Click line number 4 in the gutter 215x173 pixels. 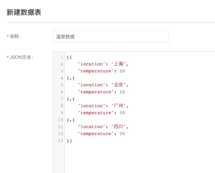[x=62, y=78]
